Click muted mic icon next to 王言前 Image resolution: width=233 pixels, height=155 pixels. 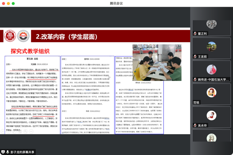tap(195, 56)
